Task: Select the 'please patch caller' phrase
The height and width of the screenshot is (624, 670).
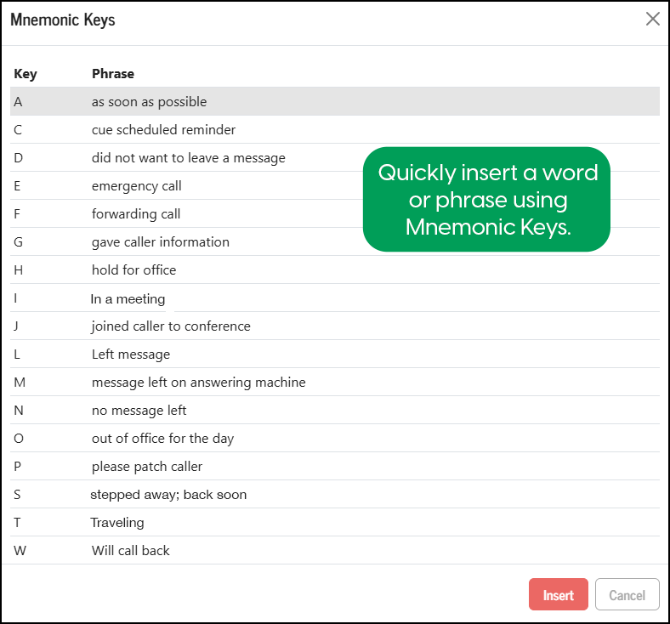Action: pyautogui.click(x=147, y=467)
